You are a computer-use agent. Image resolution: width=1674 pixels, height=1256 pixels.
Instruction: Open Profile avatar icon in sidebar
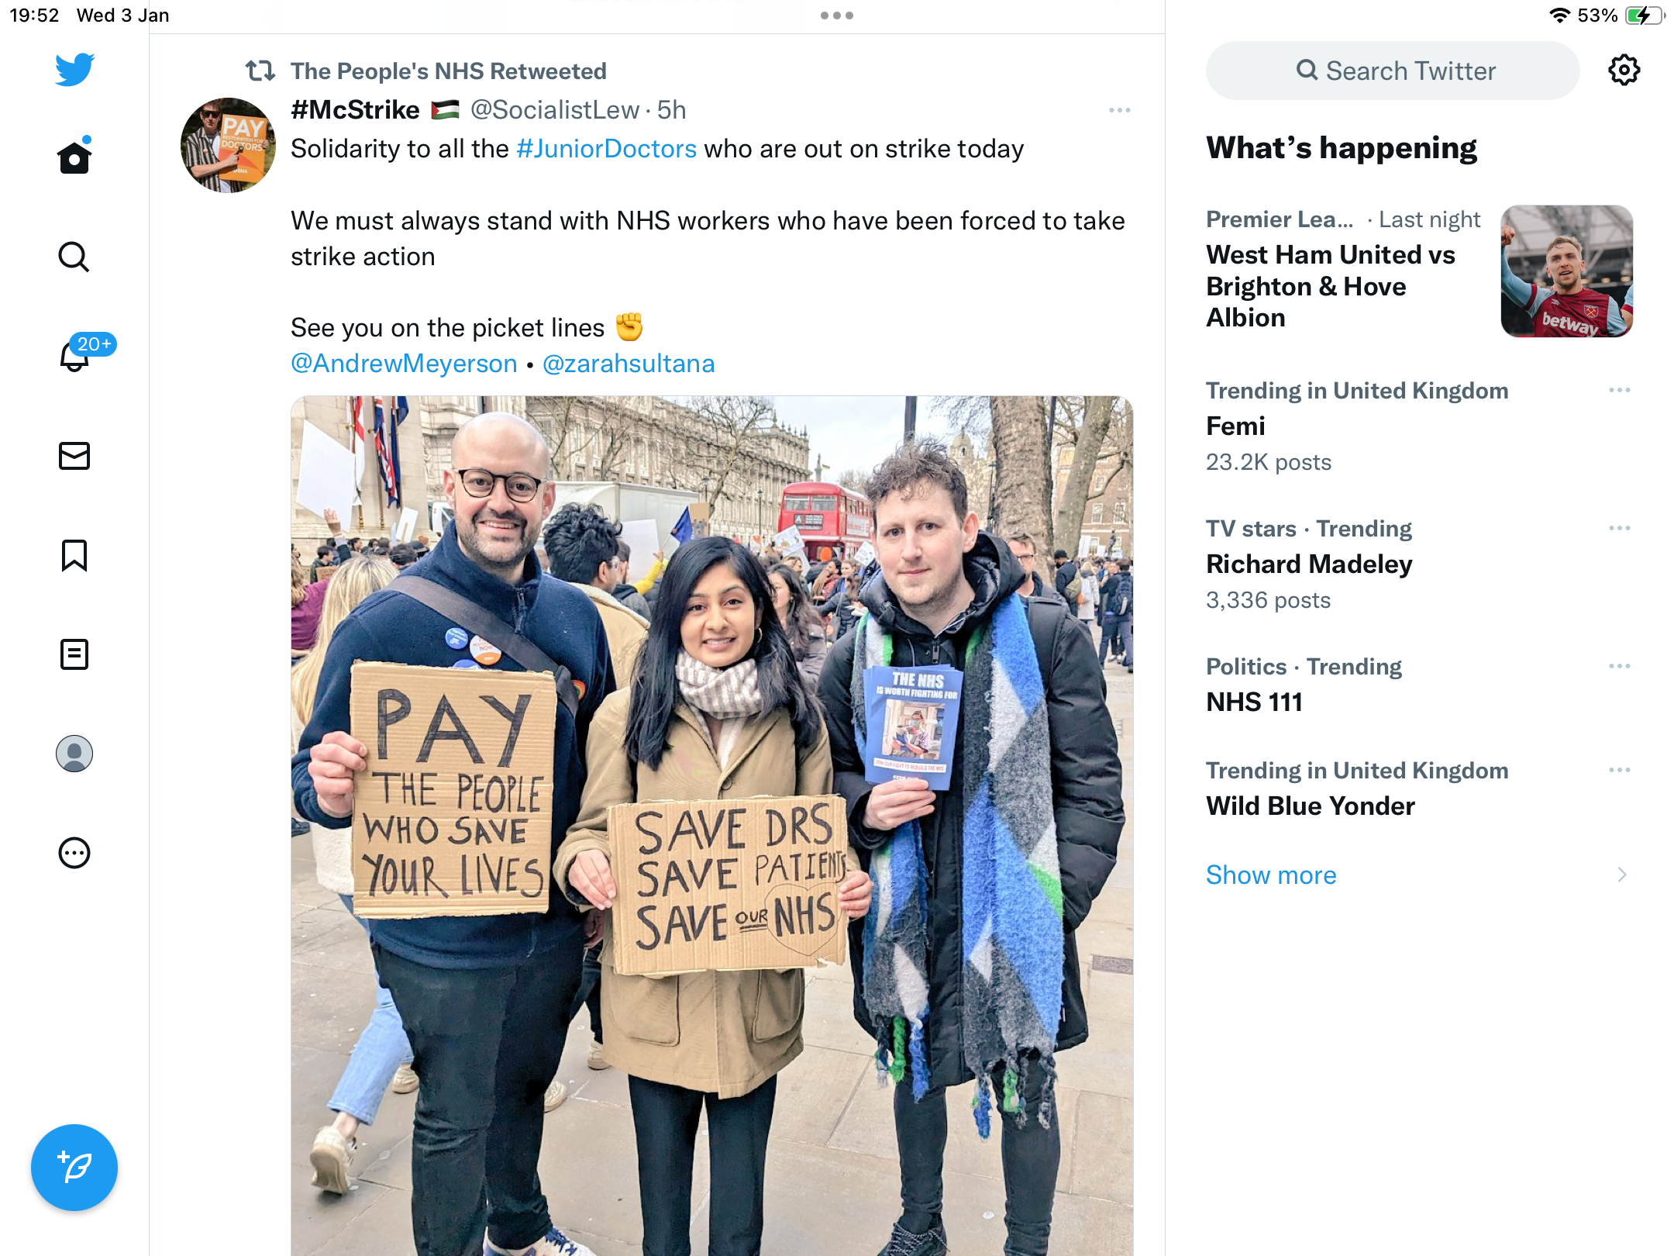pyautogui.click(x=74, y=754)
